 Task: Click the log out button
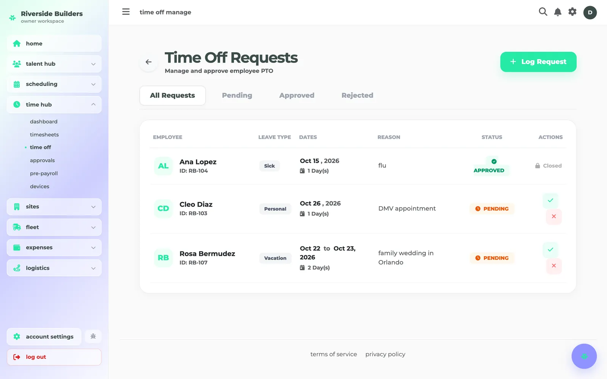(54, 357)
